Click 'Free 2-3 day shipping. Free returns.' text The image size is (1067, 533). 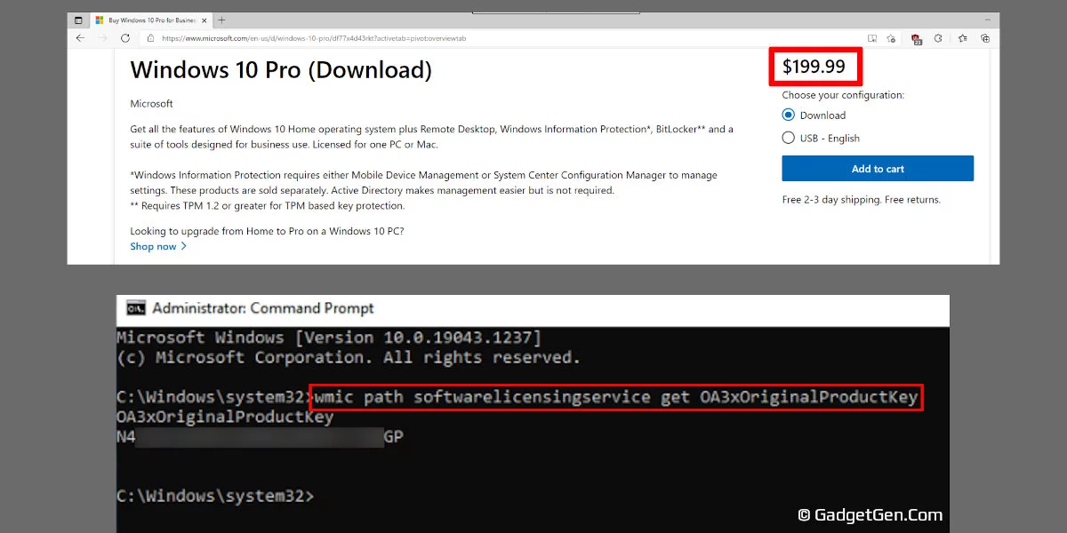[861, 200]
